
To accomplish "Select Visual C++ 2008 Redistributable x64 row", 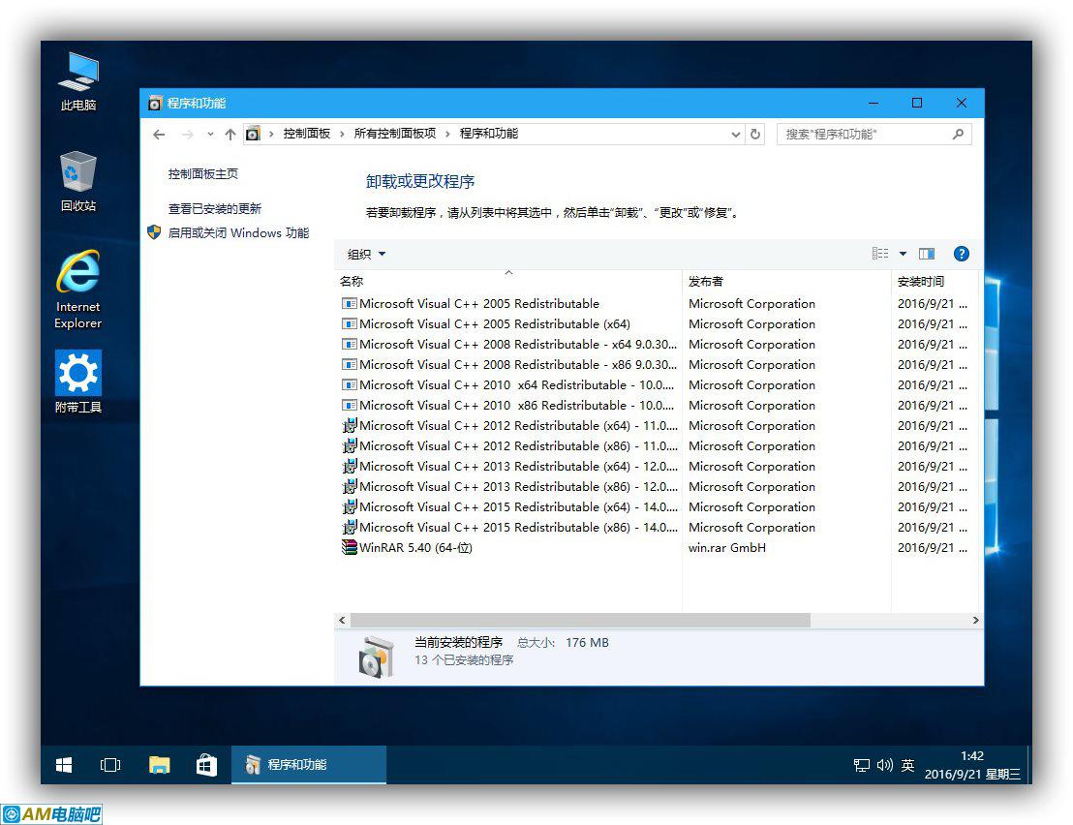I will tap(655, 344).
